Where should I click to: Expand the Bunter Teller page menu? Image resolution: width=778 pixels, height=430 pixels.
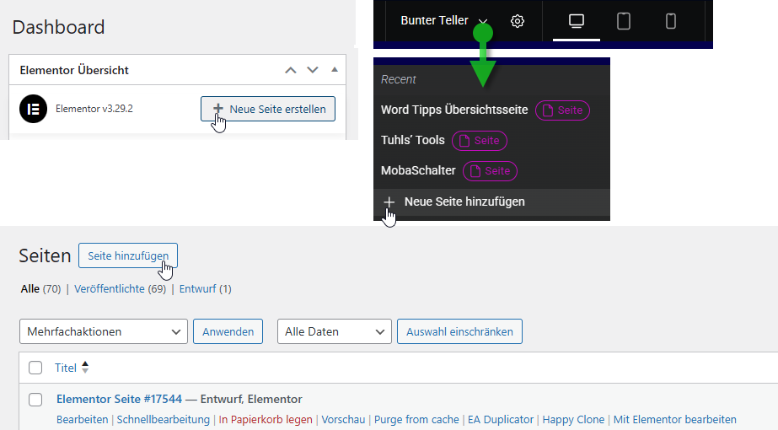click(x=483, y=21)
